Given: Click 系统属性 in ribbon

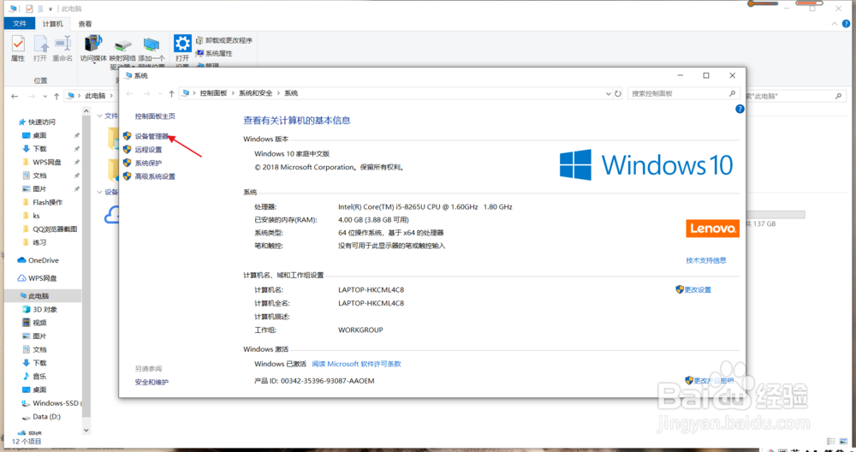Looking at the screenshot, I should tap(214, 53).
